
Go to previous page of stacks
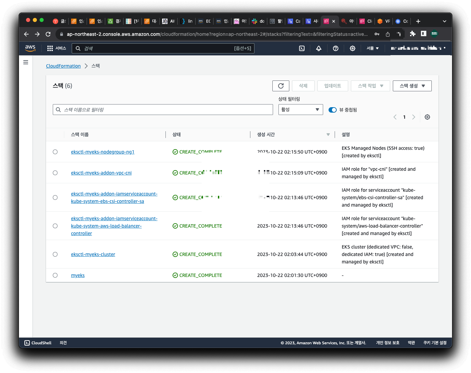(x=395, y=117)
